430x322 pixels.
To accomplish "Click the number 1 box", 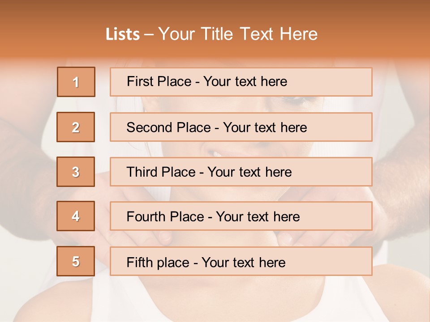I will coord(76,82).
